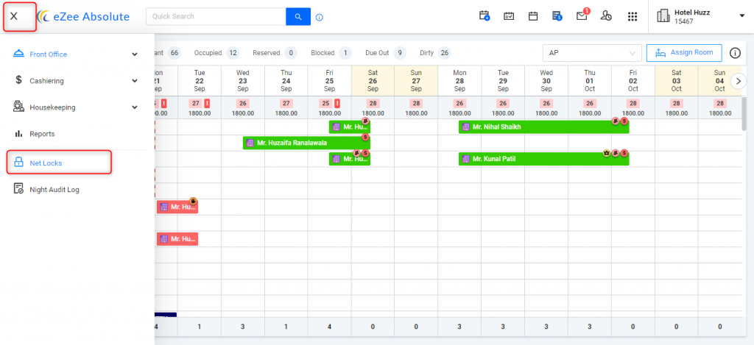Click hotel code 15467 text
The width and height of the screenshot is (754, 345).
[x=684, y=21]
